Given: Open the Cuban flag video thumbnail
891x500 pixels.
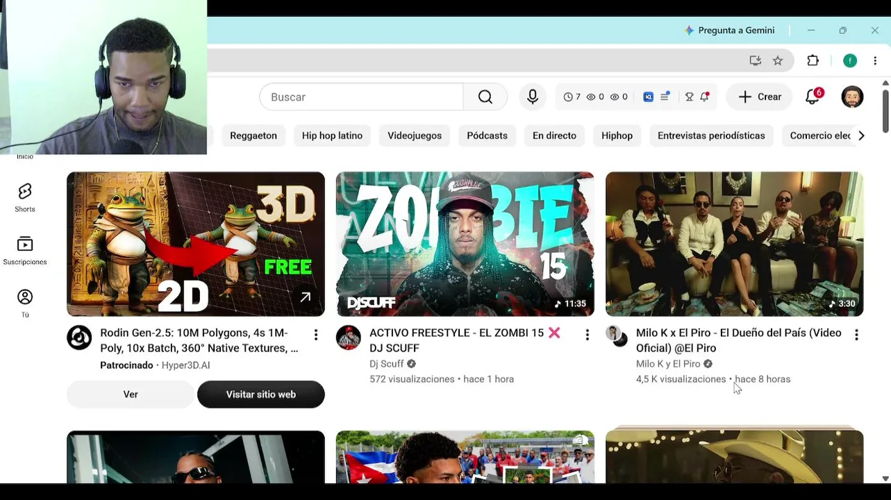Looking at the screenshot, I should [465, 457].
